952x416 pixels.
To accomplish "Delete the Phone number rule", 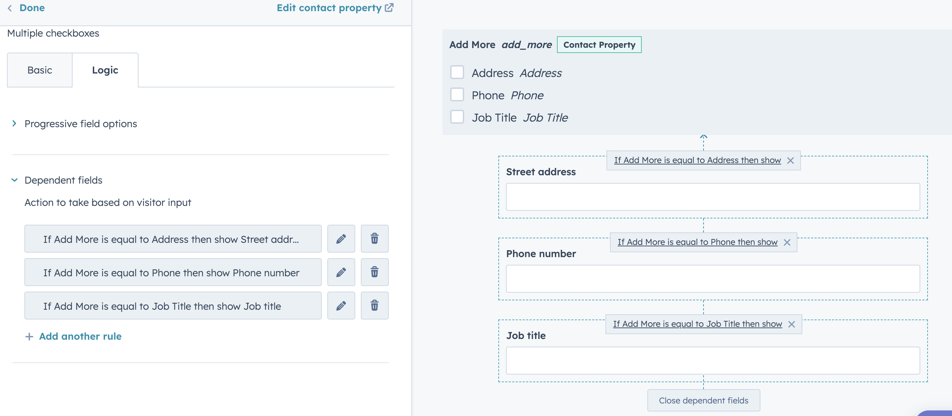I will pyautogui.click(x=374, y=272).
